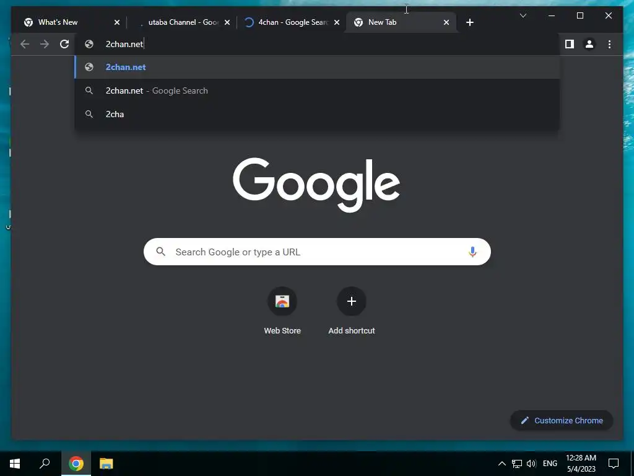The height and width of the screenshot is (476, 634).
Task: Click magnifier icon beside 2cha suggestion
Action: coord(89,114)
